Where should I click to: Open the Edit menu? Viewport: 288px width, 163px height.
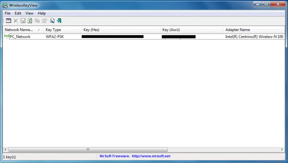click(18, 13)
